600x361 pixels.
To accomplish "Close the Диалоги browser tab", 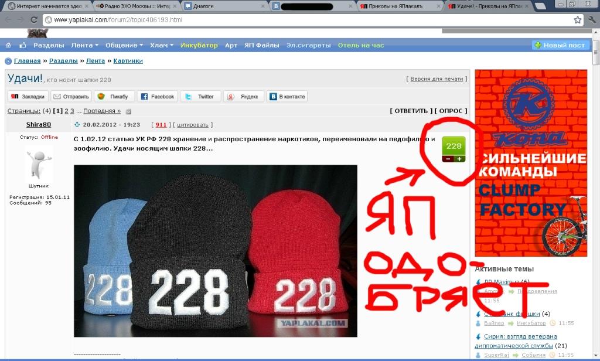I will click(263, 6).
